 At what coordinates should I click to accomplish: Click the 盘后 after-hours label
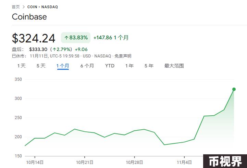click(18, 49)
